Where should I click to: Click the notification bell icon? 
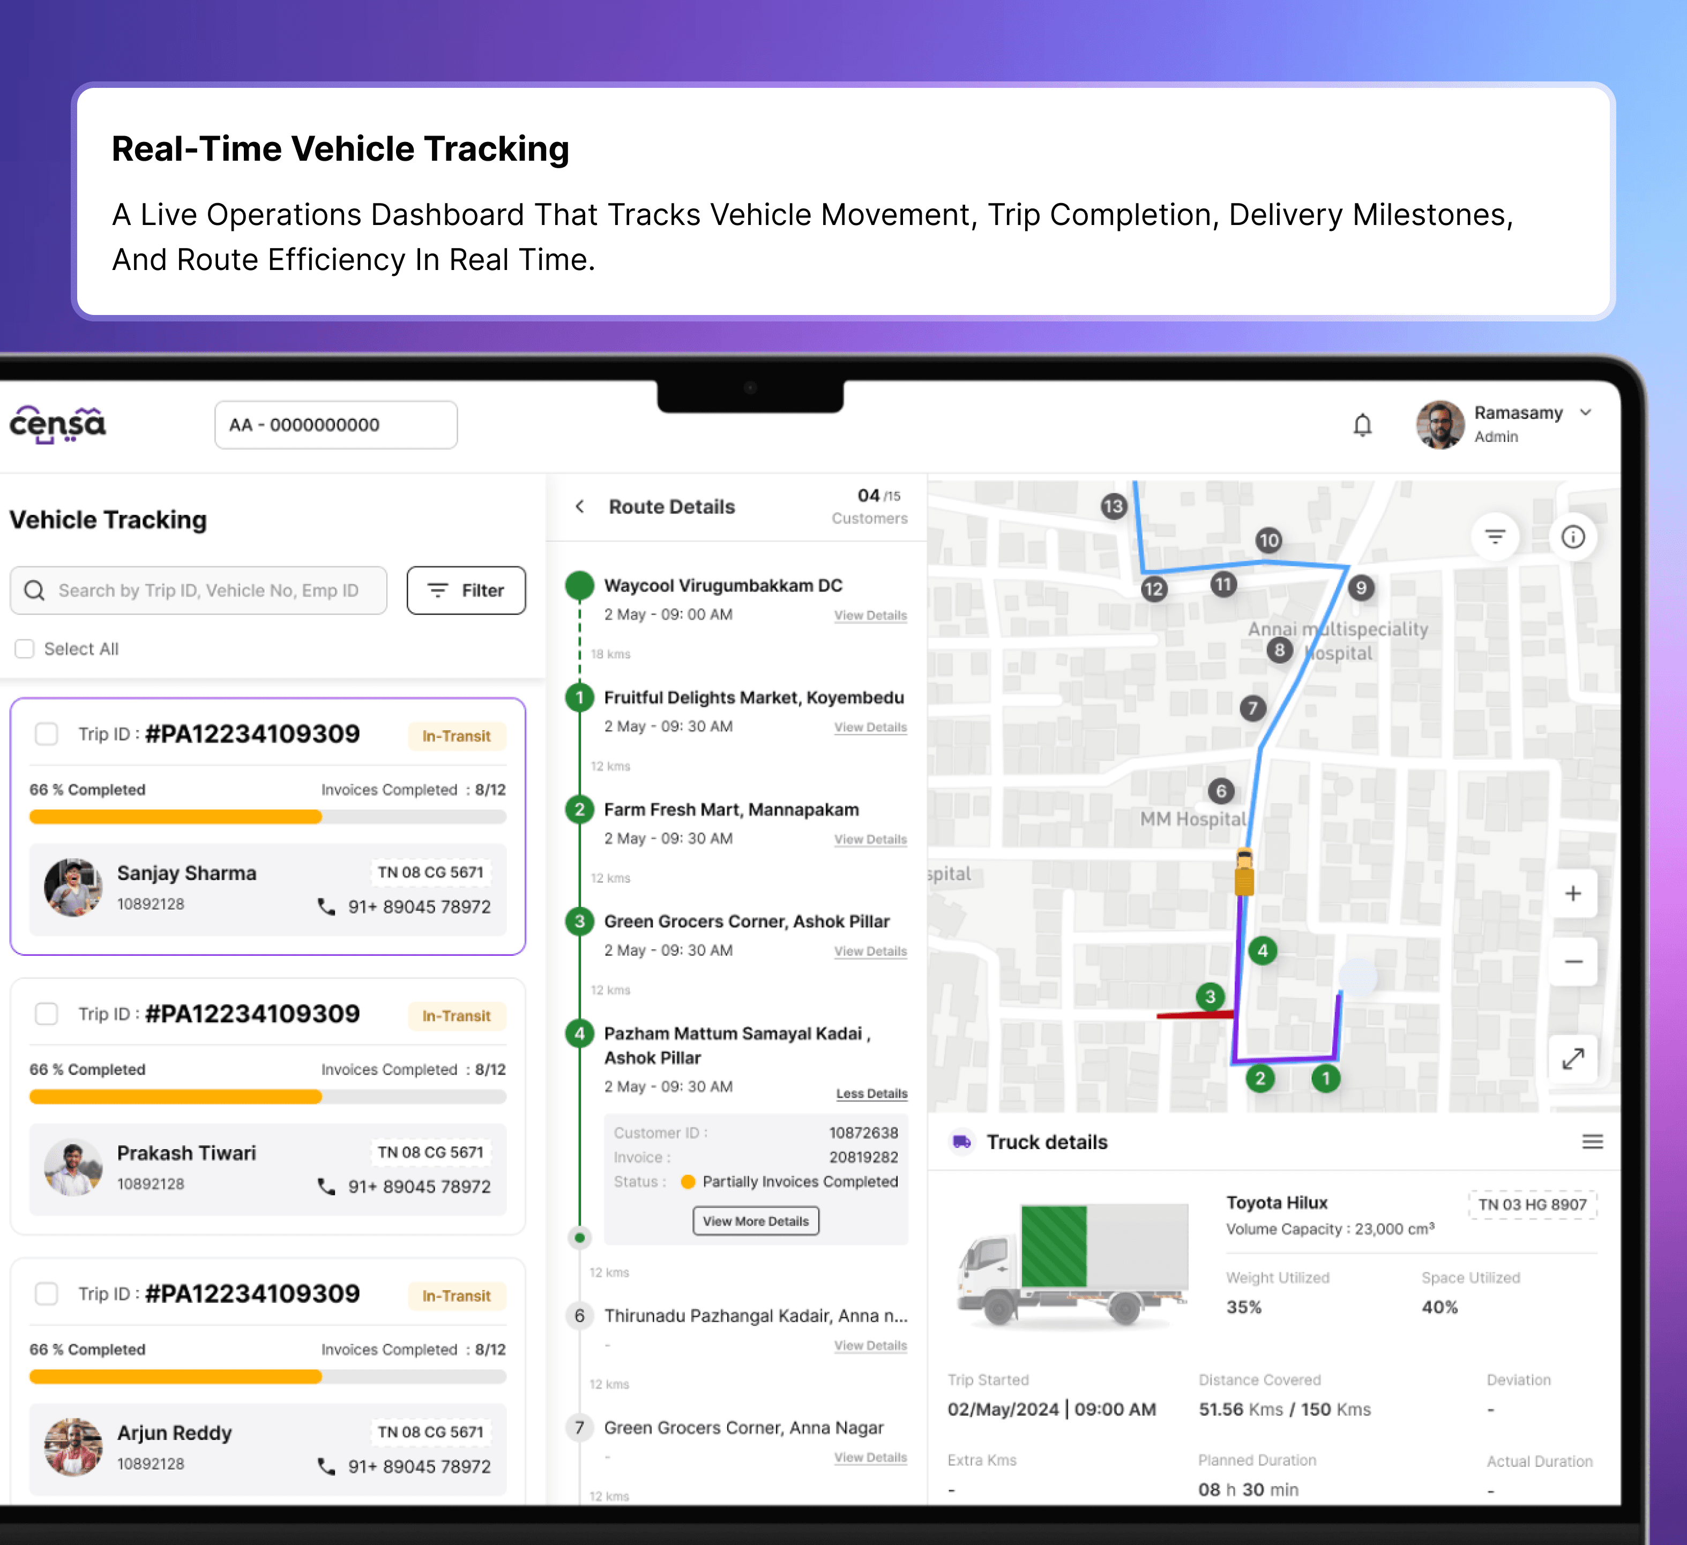pyautogui.click(x=1362, y=426)
